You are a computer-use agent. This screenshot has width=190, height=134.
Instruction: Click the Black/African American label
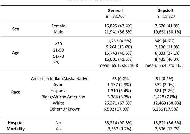click(x=64, y=97)
